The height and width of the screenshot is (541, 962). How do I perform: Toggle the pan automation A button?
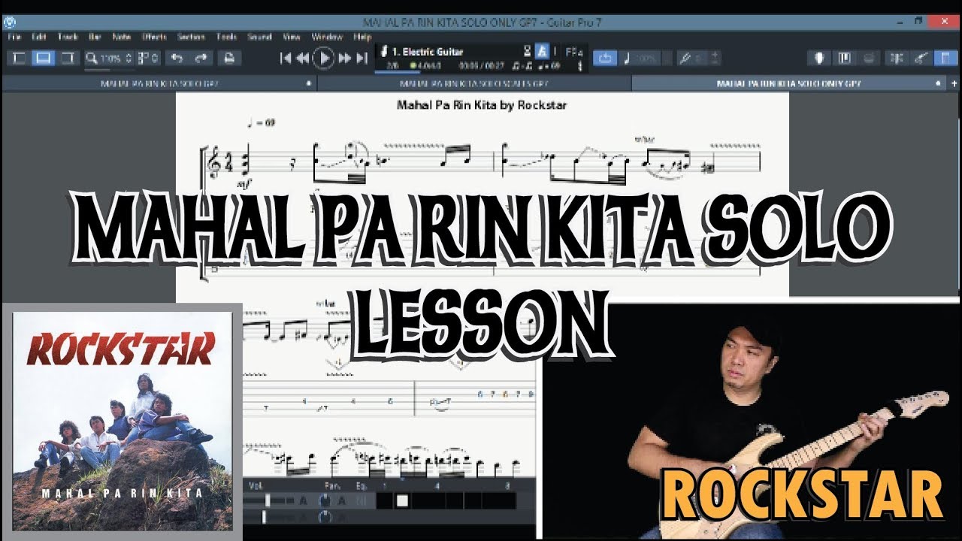click(x=342, y=500)
